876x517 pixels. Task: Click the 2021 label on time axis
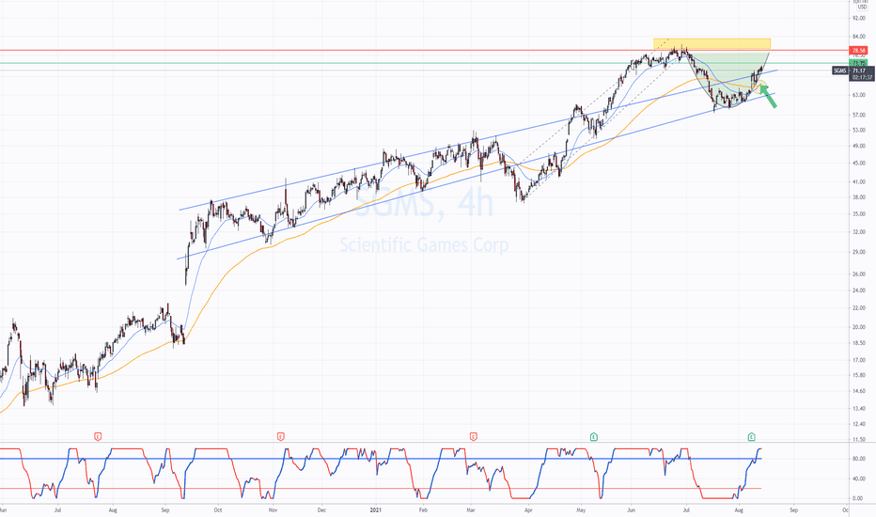pos(376,509)
